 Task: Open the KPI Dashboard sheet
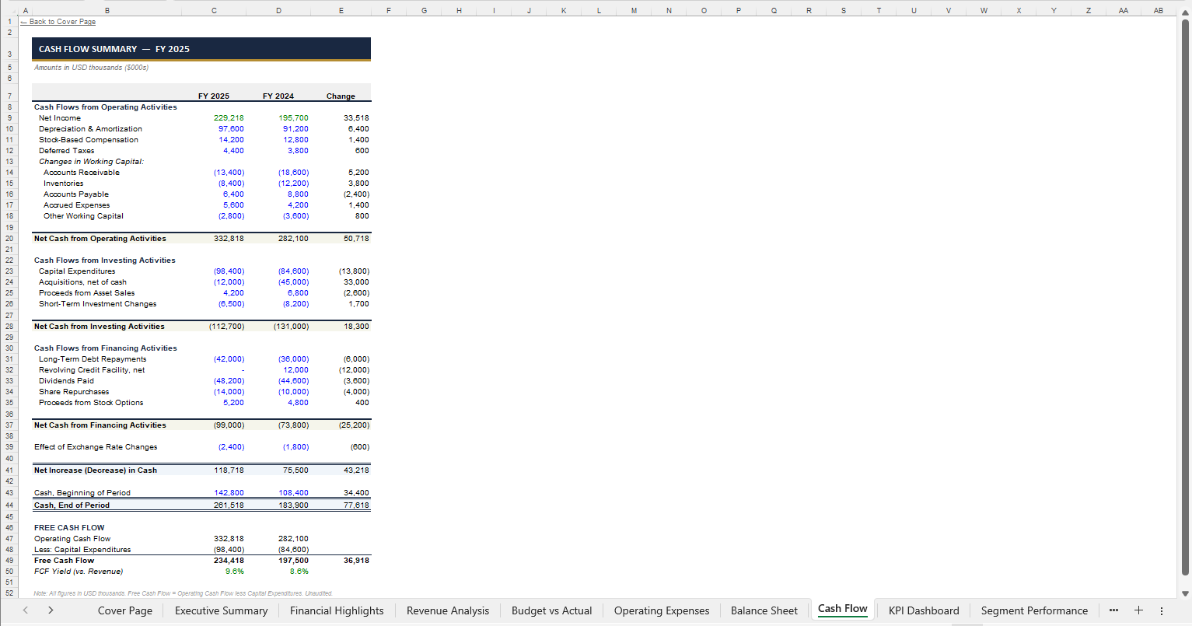pyautogui.click(x=924, y=610)
